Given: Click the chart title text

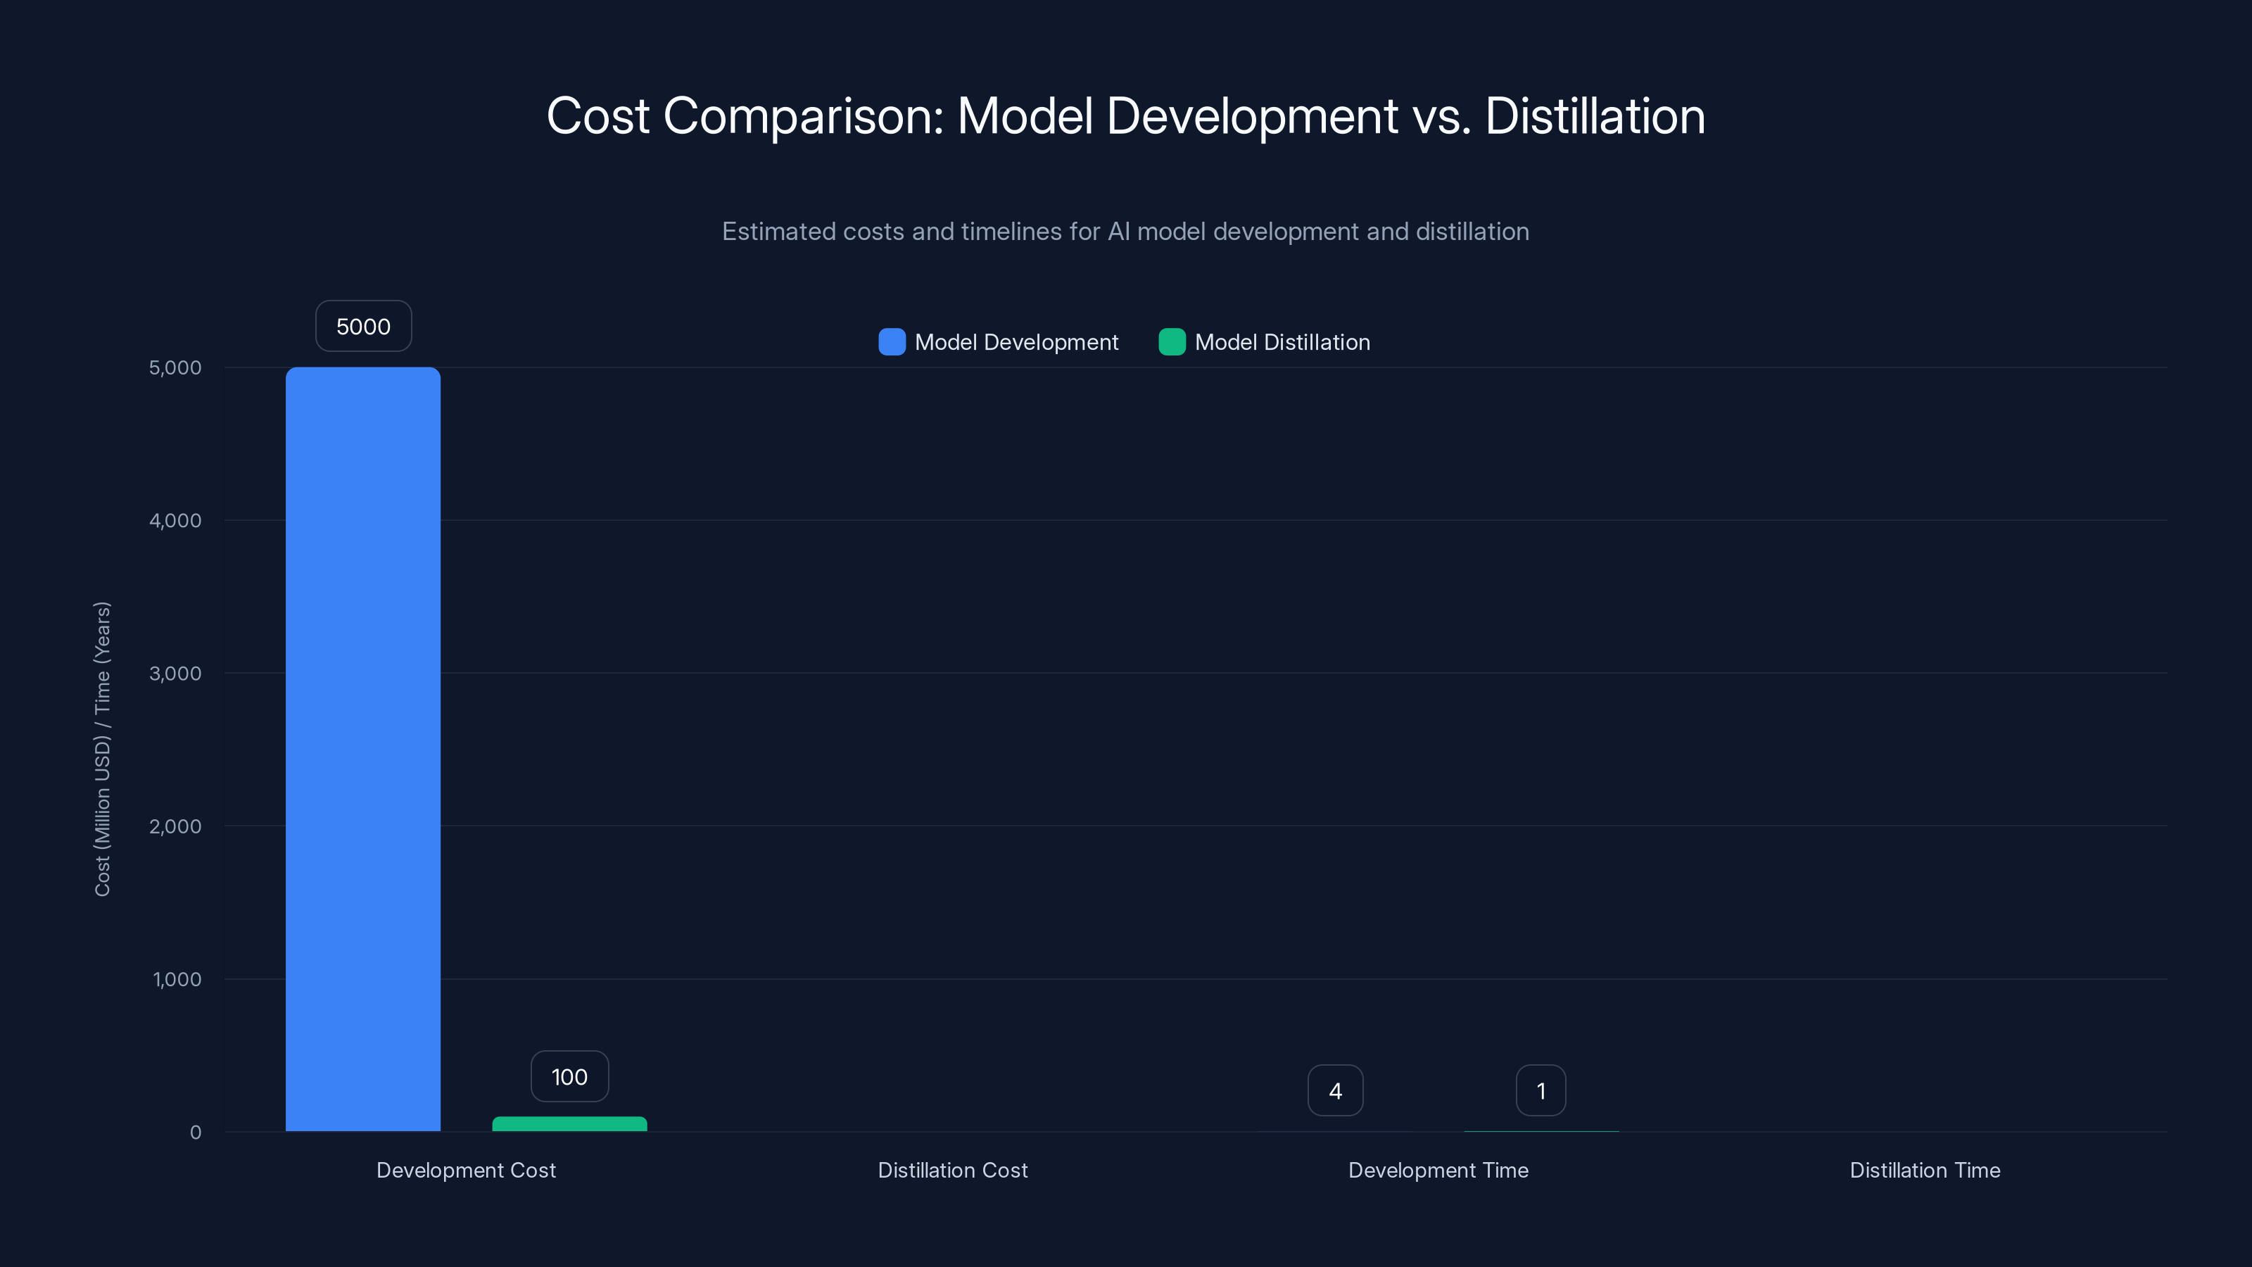Looking at the screenshot, I should pos(1125,115).
